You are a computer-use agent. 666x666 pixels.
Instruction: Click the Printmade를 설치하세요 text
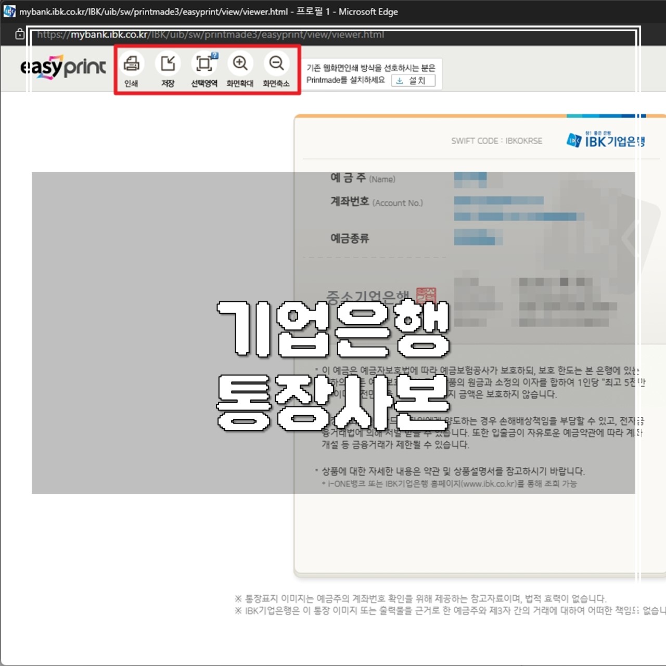345,80
